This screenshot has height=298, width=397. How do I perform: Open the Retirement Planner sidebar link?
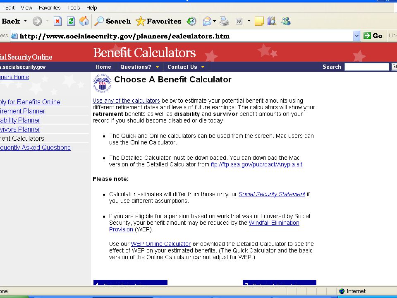22,111
